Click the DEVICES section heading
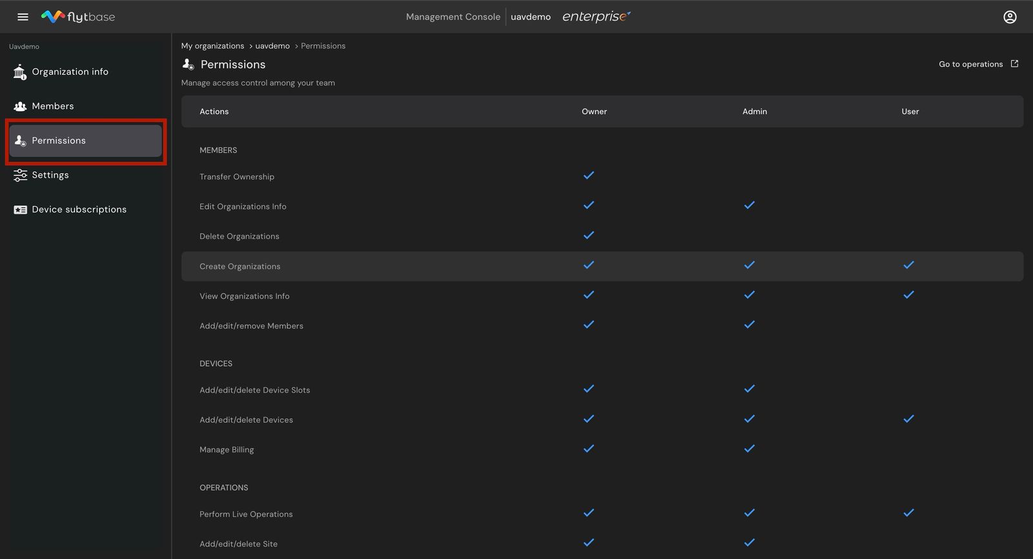The width and height of the screenshot is (1033, 559). [216, 363]
